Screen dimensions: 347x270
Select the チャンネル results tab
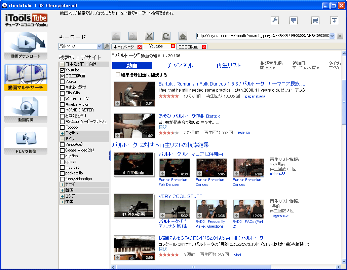pyautogui.click(x=180, y=65)
